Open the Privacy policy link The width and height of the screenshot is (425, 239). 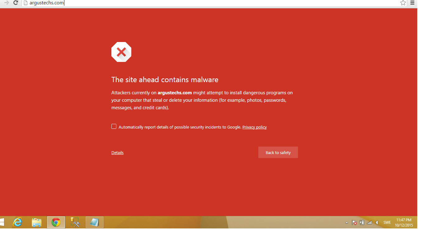tap(255, 127)
